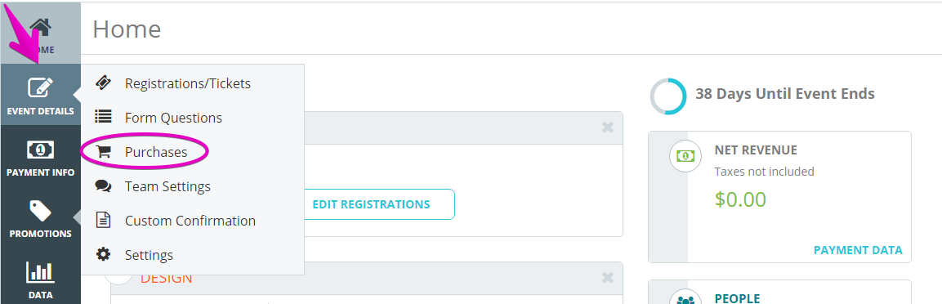The height and width of the screenshot is (304, 942).
Task: Open Form Questions from menu
Action: point(173,118)
